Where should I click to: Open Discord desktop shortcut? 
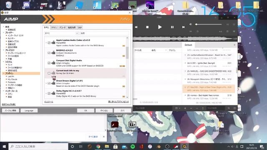pos(26,5)
